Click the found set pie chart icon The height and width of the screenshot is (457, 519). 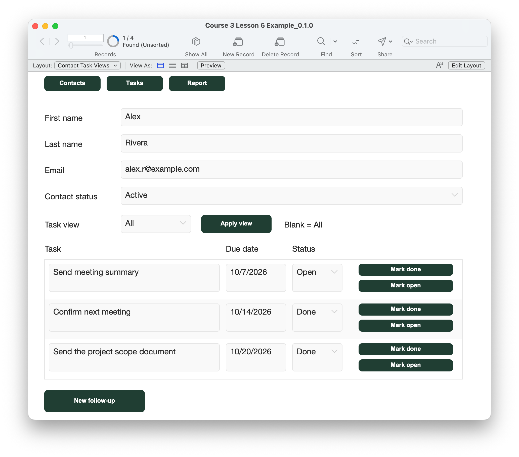[x=113, y=41]
